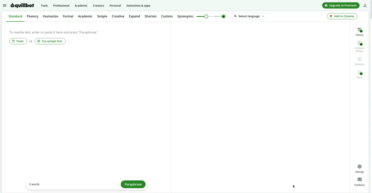Switch to Expand mode
372x193 pixels.
click(x=135, y=16)
